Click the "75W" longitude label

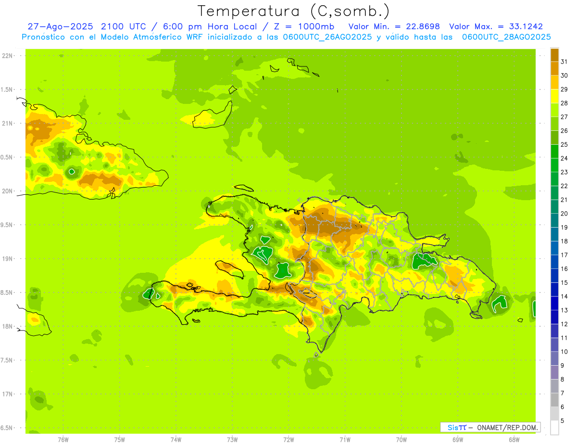click(x=119, y=440)
